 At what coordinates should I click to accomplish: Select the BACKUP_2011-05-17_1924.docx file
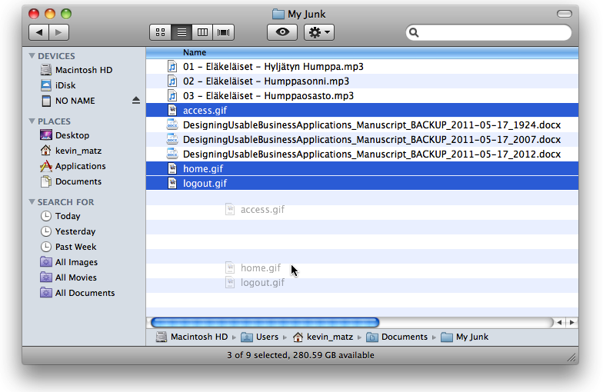click(x=361, y=125)
